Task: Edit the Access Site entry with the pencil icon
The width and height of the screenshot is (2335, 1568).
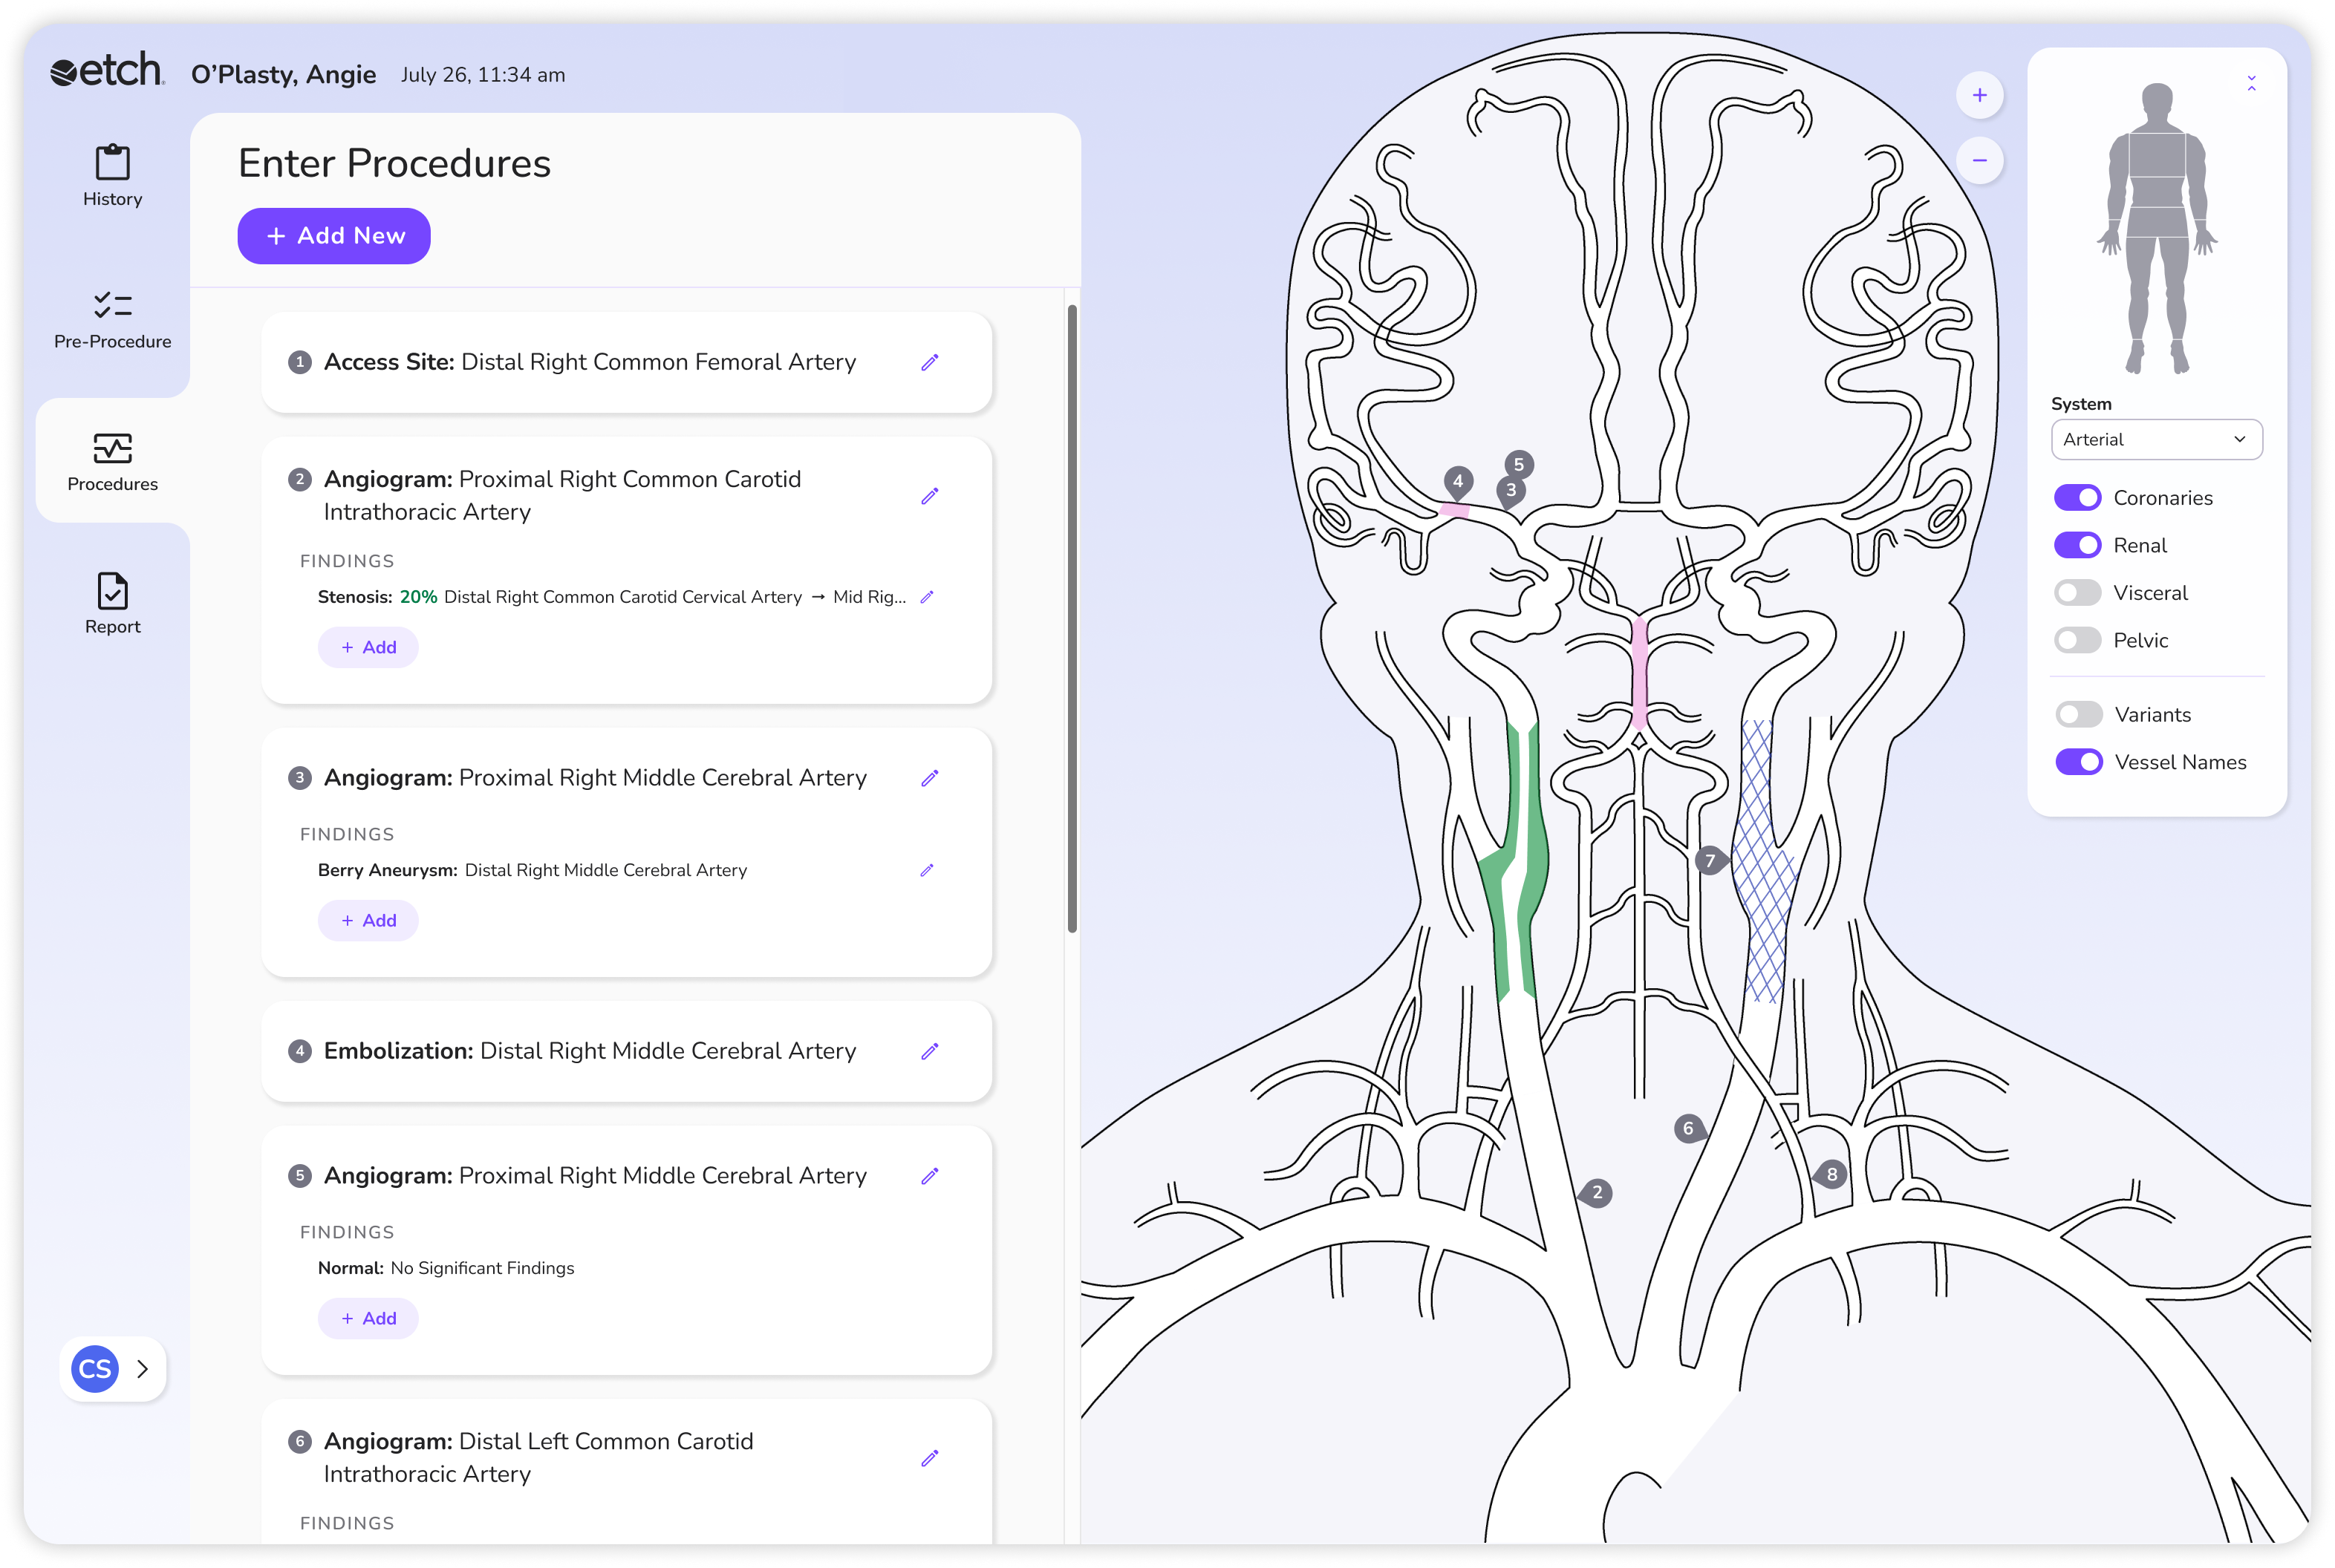Action: pyautogui.click(x=929, y=362)
